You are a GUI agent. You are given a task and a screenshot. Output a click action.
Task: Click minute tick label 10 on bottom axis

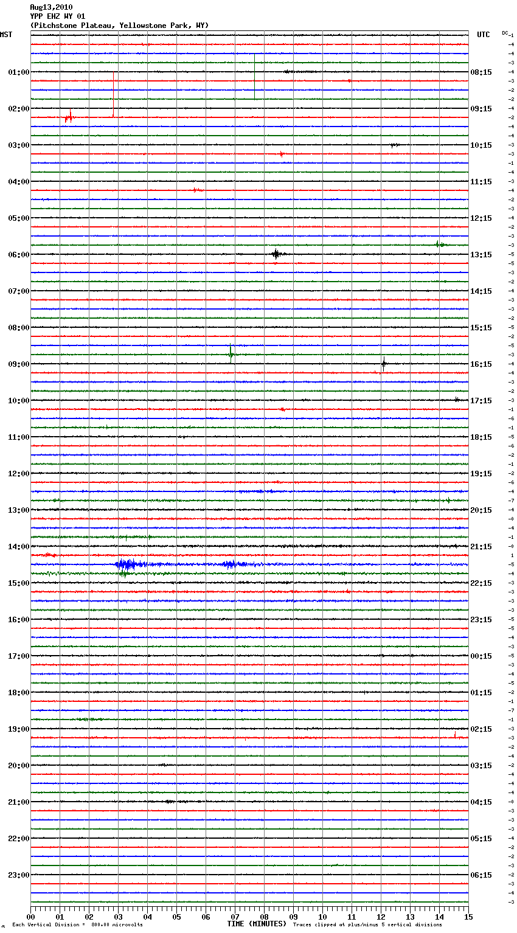(x=322, y=917)
